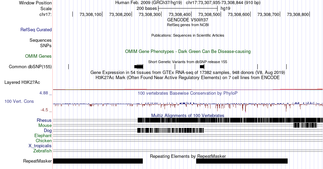Image resolution: width=323 pixels, height=169 pixels.
Task: Click the chr17: ruler label
Action: (x=46, y=14)
